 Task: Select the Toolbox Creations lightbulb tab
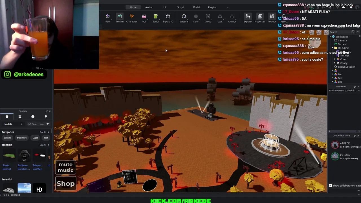tap(46, 117)
